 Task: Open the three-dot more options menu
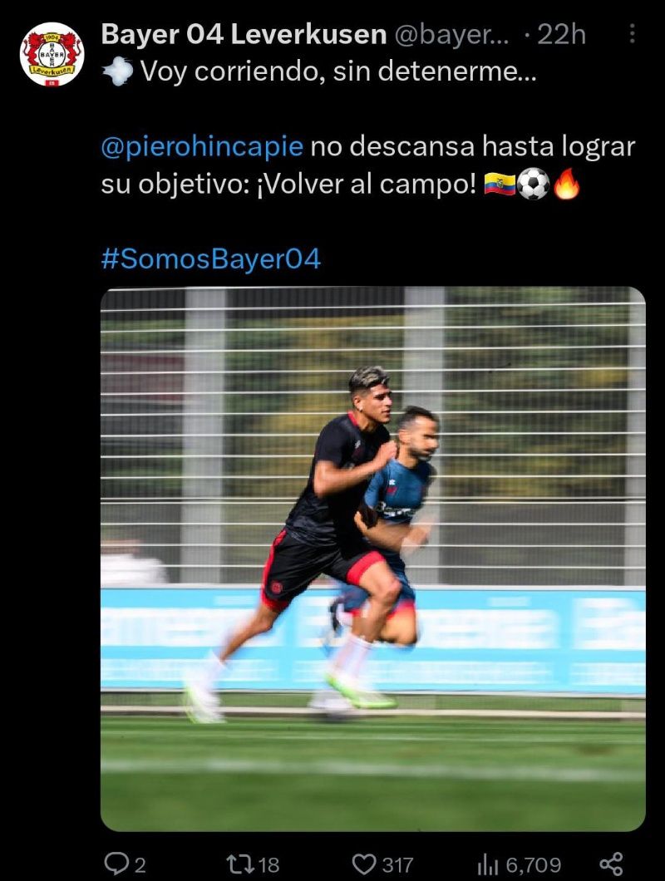click(x=633, y=34)
